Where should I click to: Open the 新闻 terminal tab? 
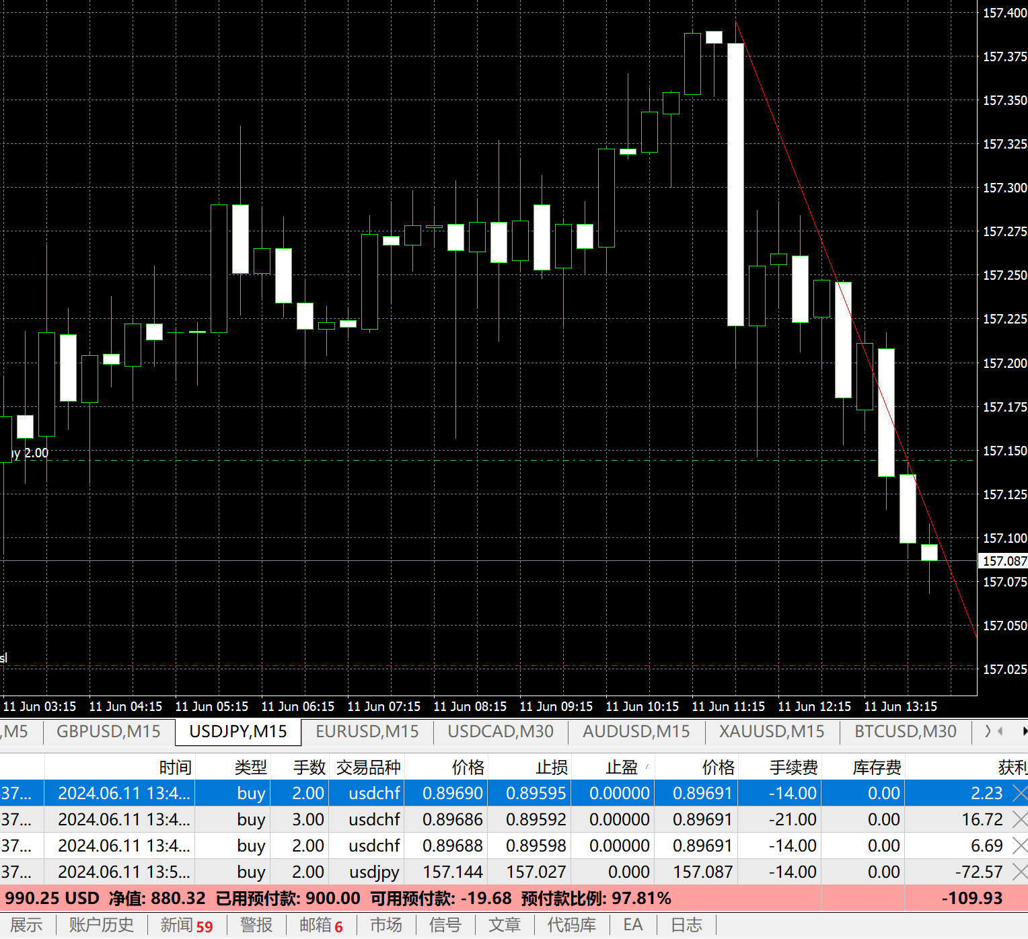tap(186, 925)
